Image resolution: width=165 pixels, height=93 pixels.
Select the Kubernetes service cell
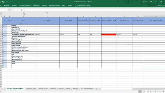[23, 56]
